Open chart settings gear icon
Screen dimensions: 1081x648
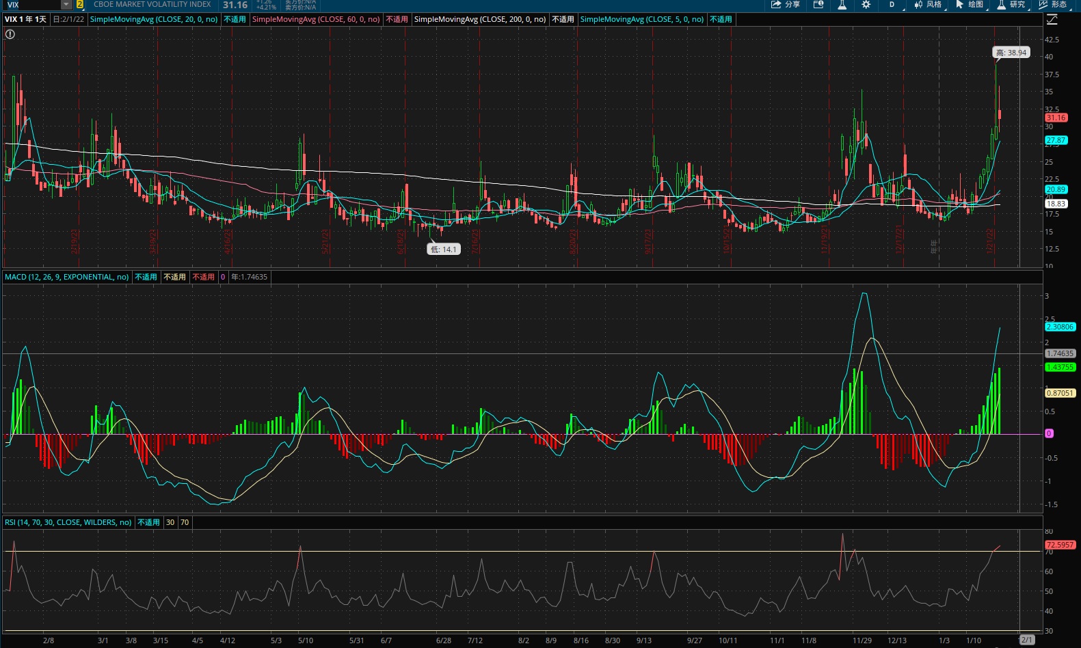pyautogui.click(x=866, y=5)
